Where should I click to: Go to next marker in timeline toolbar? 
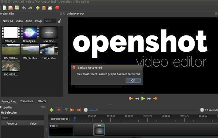click(79, 110)
